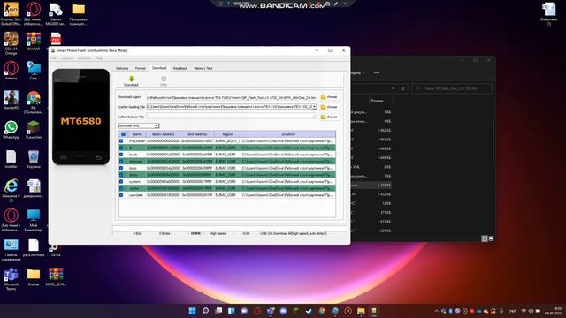
Task: Select the Microsoft Teams desktop icon
Action: point(11,279)
